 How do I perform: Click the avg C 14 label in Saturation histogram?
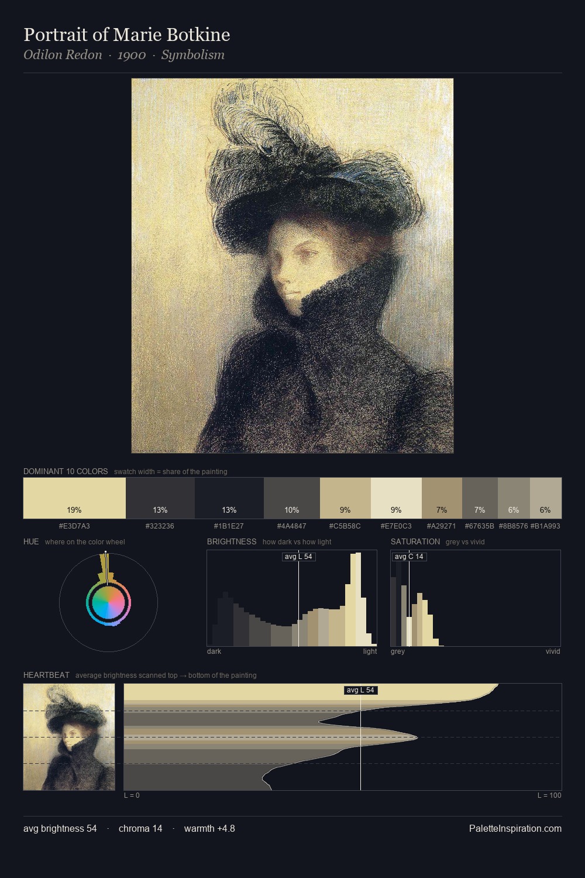click(409, 557)
